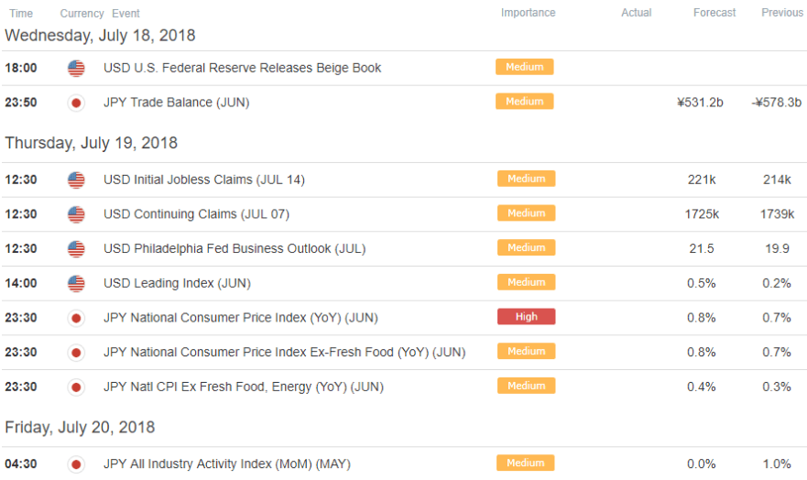The width and height of the screenshot is (807, 480).
Task: Open JPY Trade Balance (JUN) event
Action: [x=176, y=103]
